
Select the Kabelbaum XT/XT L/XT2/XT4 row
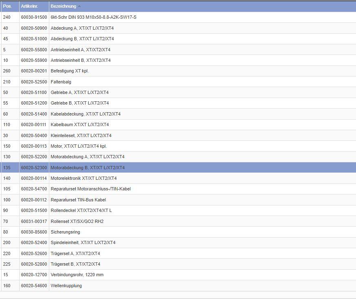pyautogui.click(x=79, y=124)
